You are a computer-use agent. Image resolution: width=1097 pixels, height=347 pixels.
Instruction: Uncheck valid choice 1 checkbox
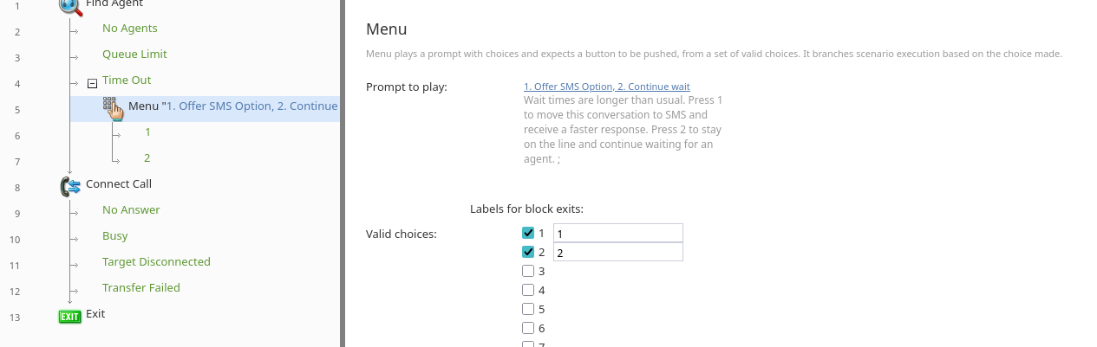pos(528,233)
